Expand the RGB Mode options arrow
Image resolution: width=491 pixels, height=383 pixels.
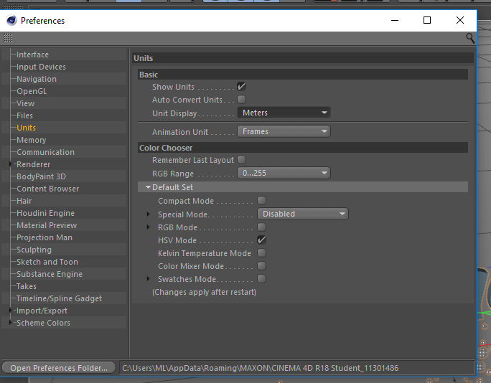(149, 227)
